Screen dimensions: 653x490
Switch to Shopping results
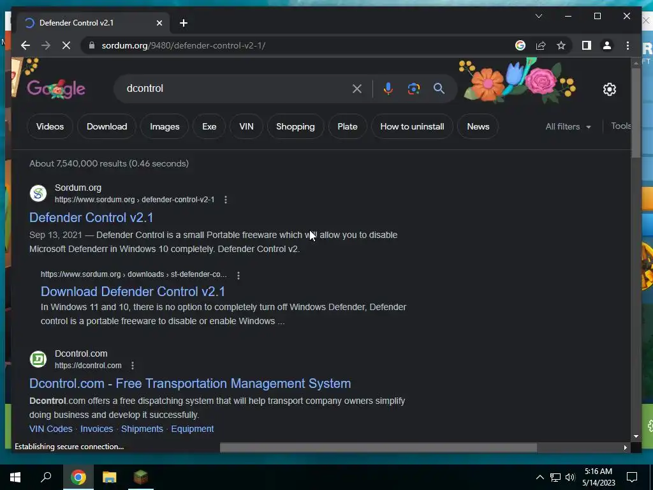295,126
